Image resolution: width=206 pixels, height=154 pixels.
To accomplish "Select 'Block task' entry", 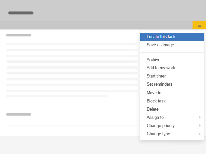I will (x=156, y=101).
